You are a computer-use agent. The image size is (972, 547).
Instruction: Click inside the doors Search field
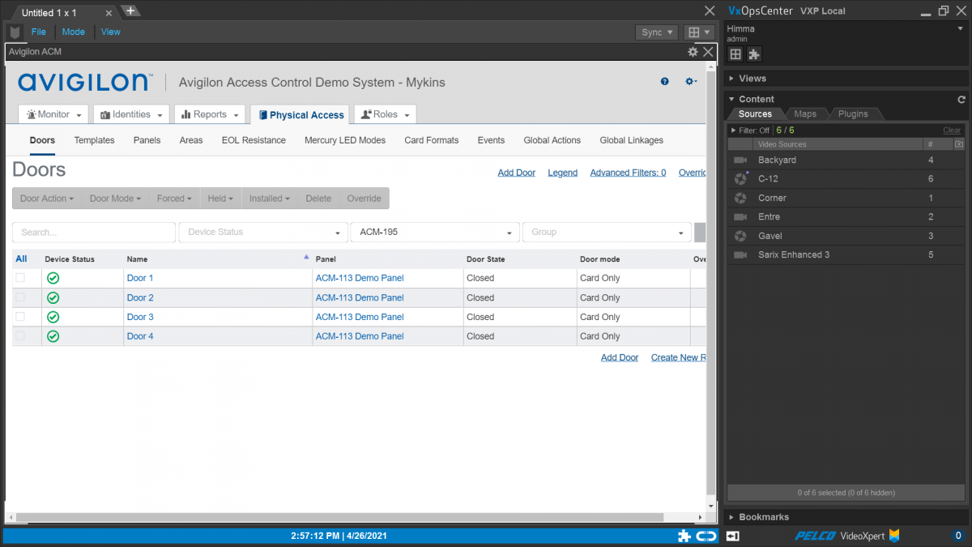[93, 232]
